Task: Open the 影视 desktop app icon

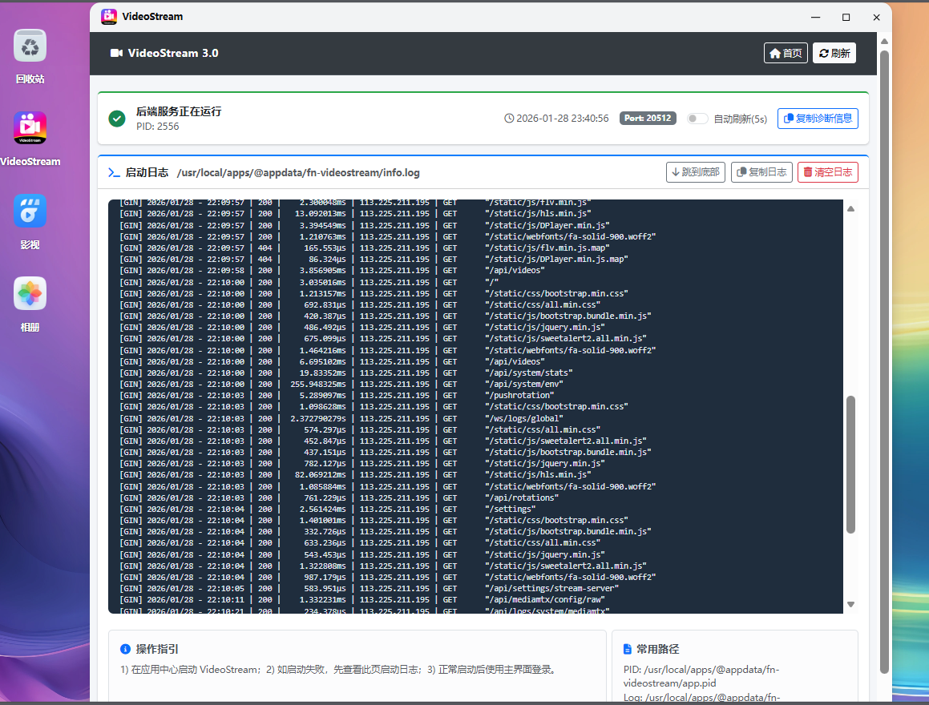Action: tap(30, 211)
